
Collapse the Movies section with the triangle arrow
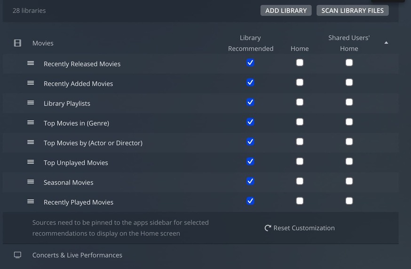click(386, 43)
